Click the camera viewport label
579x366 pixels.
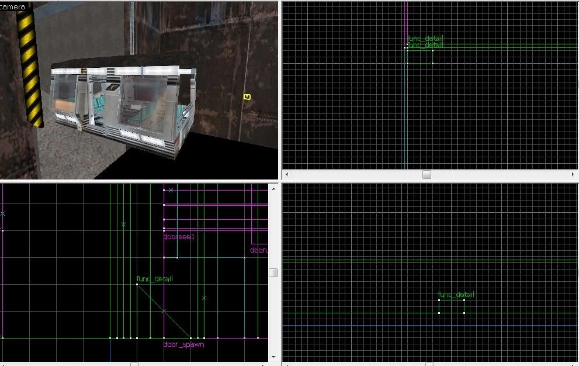[x=13, y=6]
